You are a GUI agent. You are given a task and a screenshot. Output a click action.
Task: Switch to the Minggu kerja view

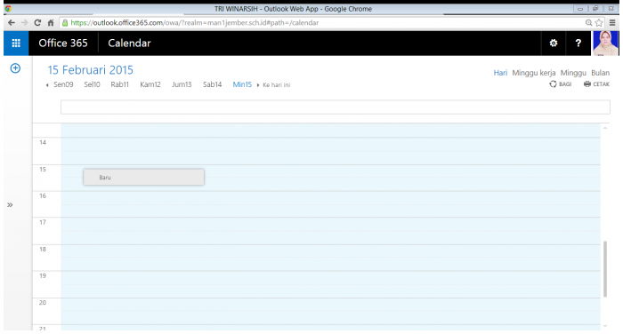[534, 73]
